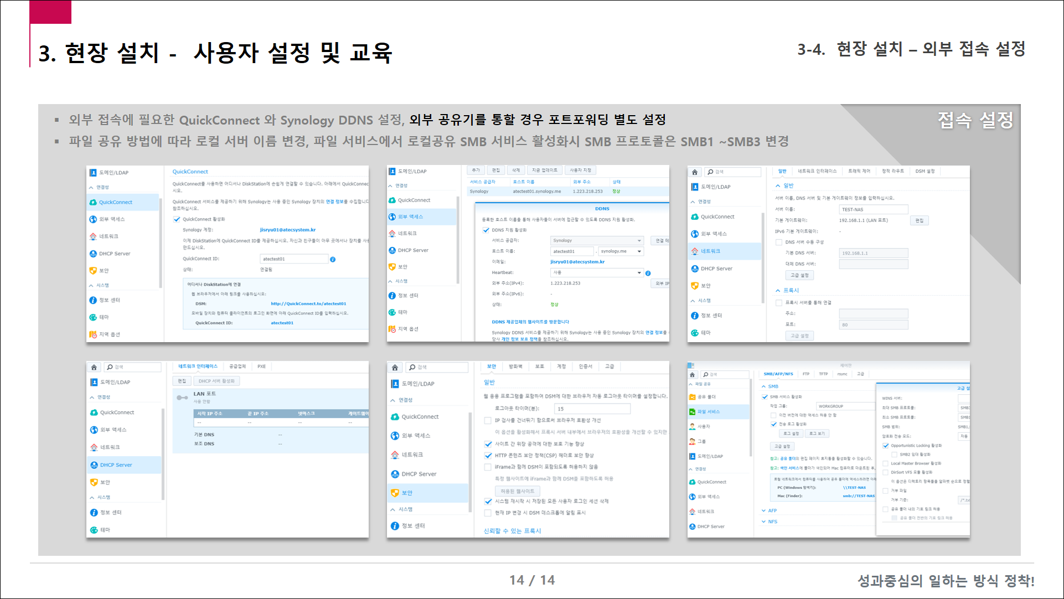
Task: Click the highlighted 보안 shield icon
Action: 395,493
